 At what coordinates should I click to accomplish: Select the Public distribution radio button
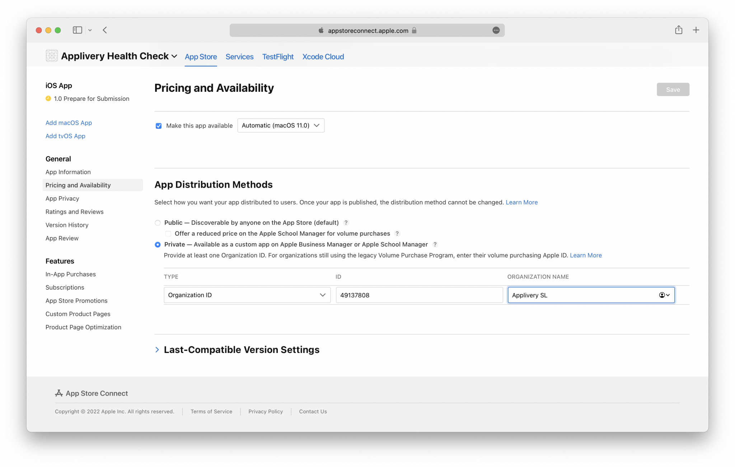click(x=157, y=223)
